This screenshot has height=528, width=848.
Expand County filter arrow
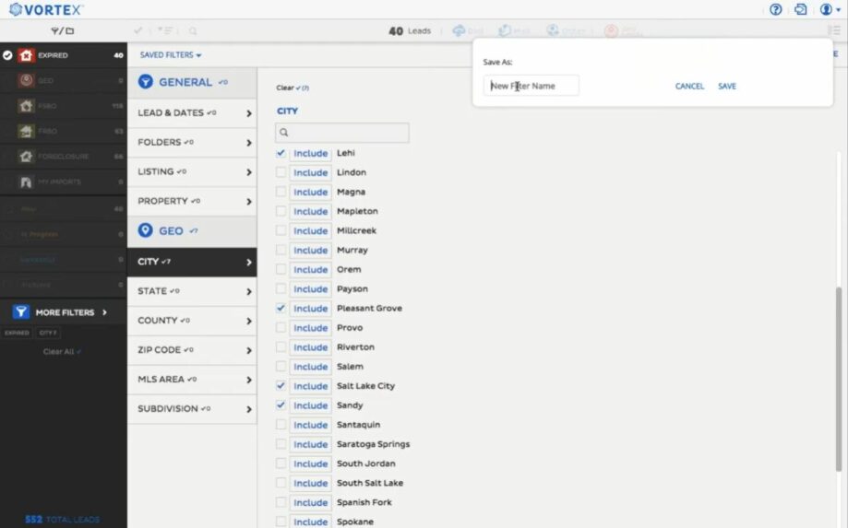[249, 321]
